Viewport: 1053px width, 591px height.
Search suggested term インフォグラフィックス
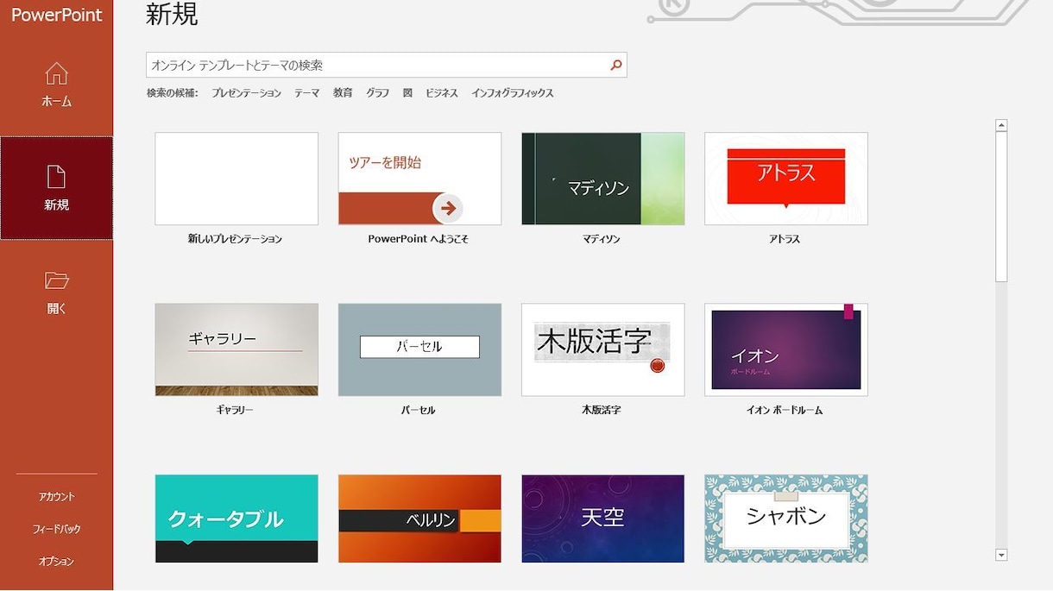point(513,93)
